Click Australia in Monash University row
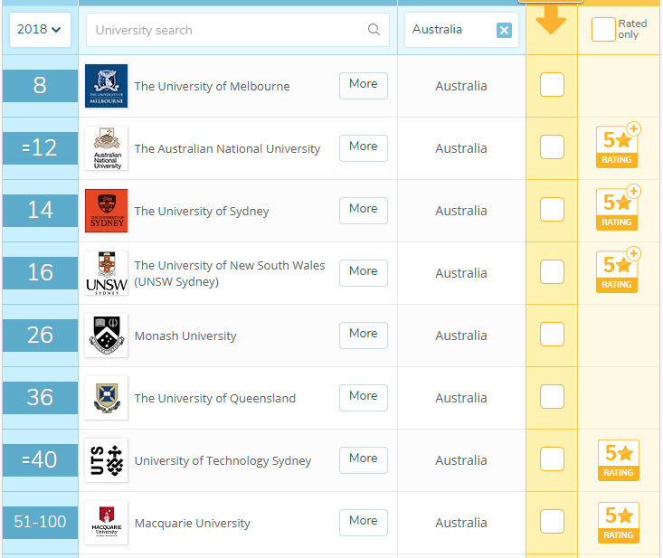 461,336
